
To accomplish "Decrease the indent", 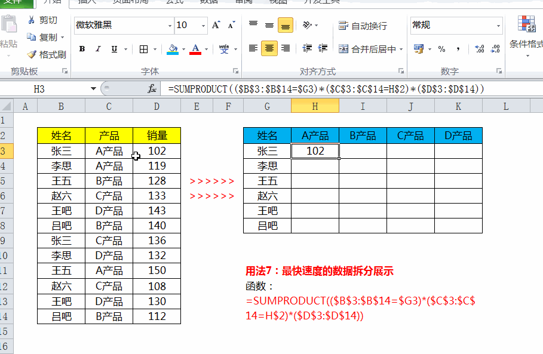I will (x=307, y=48).
